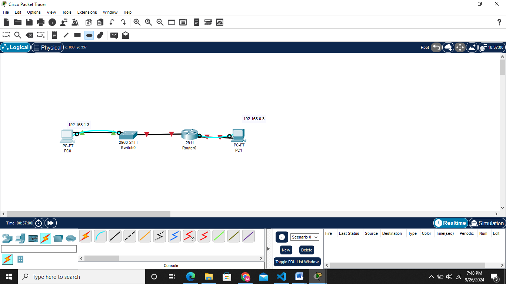The height and width of the screenshot is (284, 506).
Task: Click the Router0 2911 device
Action: 189,135
